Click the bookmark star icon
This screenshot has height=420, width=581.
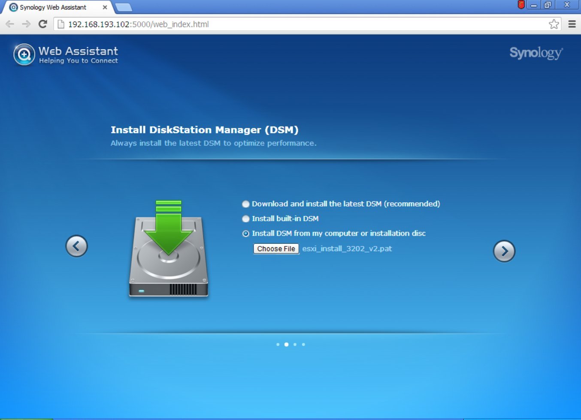pyautogui.click(x=554, y=24)
